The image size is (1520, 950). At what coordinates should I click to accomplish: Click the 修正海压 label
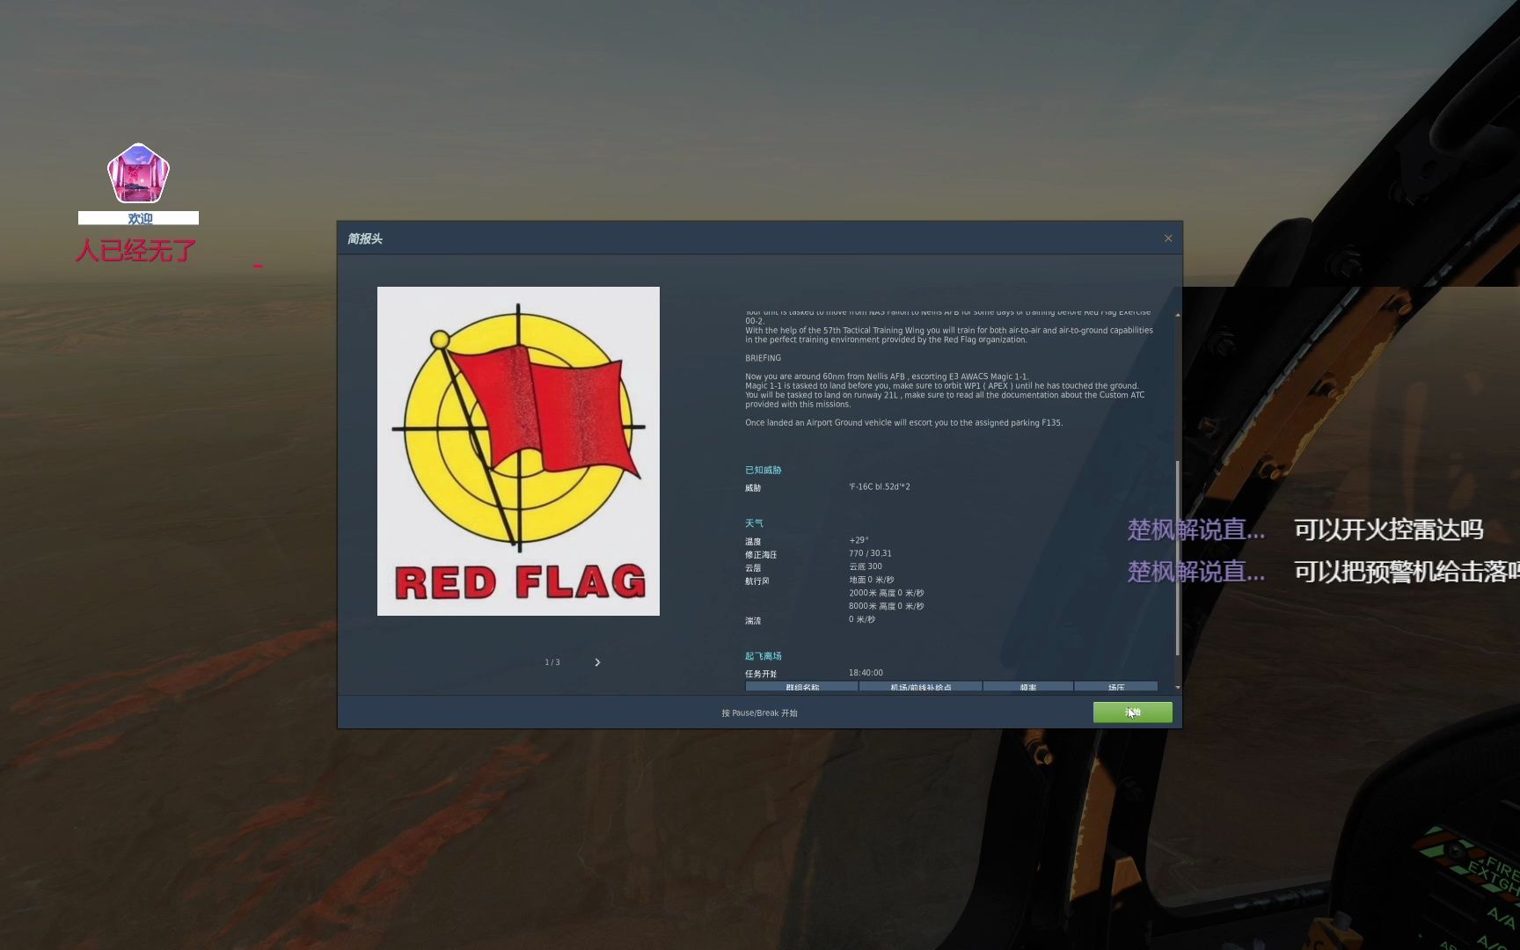[761, 555]
